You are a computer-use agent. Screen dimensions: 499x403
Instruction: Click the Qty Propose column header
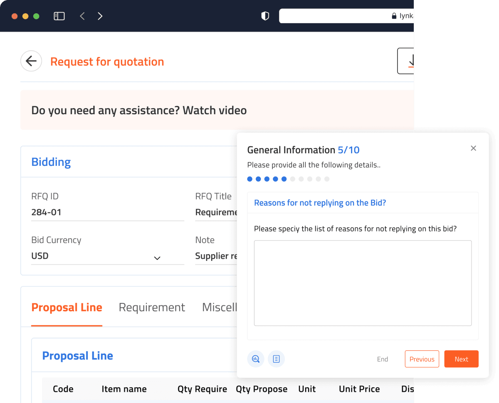pyautogui.click(x=262, y=389)
